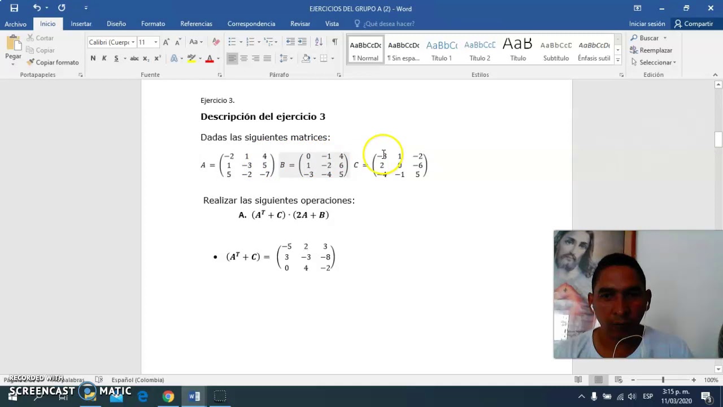The height and width of the screenshot is (407, 723).
Task: Increase the font size
Action: click(166, 42)
